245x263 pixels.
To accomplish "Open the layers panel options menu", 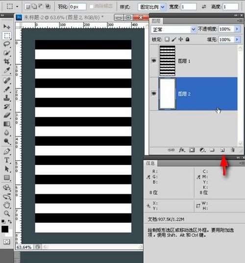I will tap(240, 21).
